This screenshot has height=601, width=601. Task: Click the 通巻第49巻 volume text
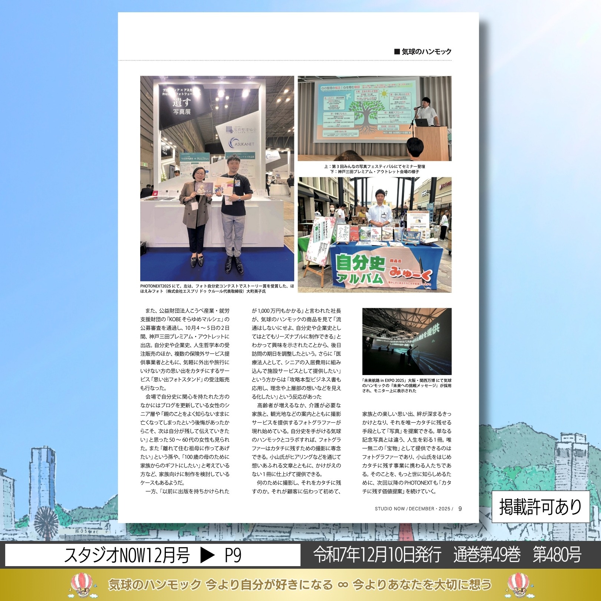point(487,555)
